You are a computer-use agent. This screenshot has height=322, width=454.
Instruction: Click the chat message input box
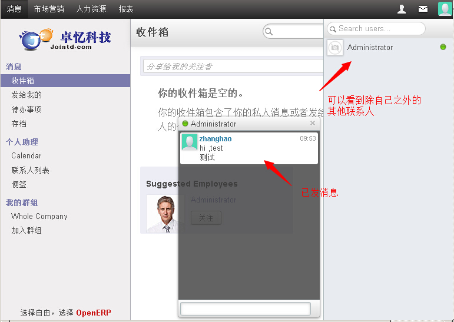pyautogui.click(x=245, y=308)
